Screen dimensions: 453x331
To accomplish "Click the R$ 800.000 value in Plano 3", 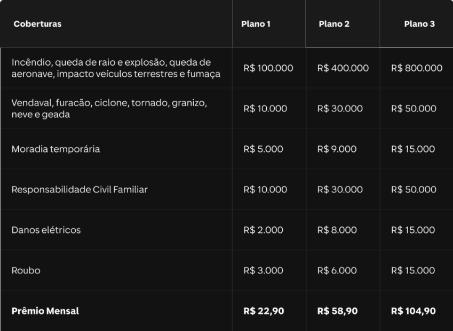I will 417,68.
